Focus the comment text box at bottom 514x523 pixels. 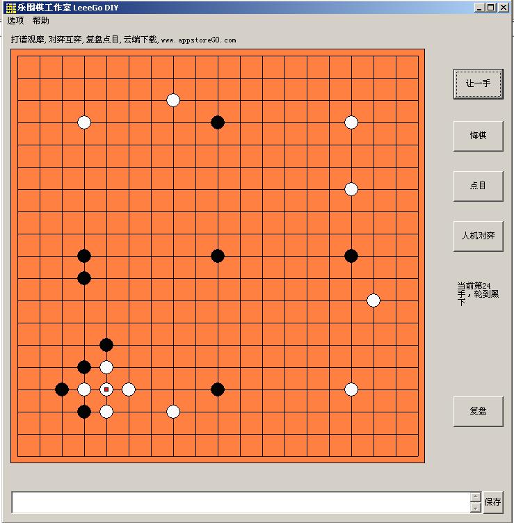(241, 502)
